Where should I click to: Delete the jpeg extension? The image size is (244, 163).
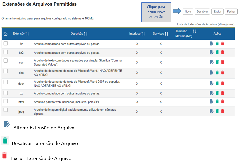point(223,111)
